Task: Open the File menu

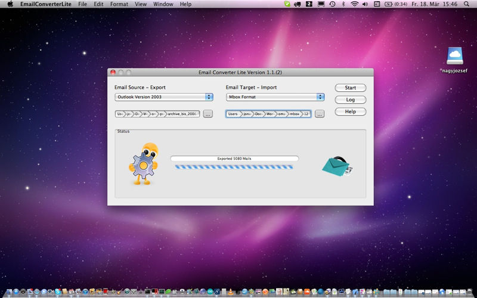Action: 82,4
